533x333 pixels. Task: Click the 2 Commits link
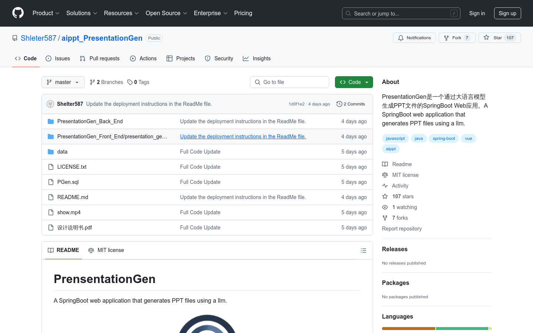click(x=351, y=104)
